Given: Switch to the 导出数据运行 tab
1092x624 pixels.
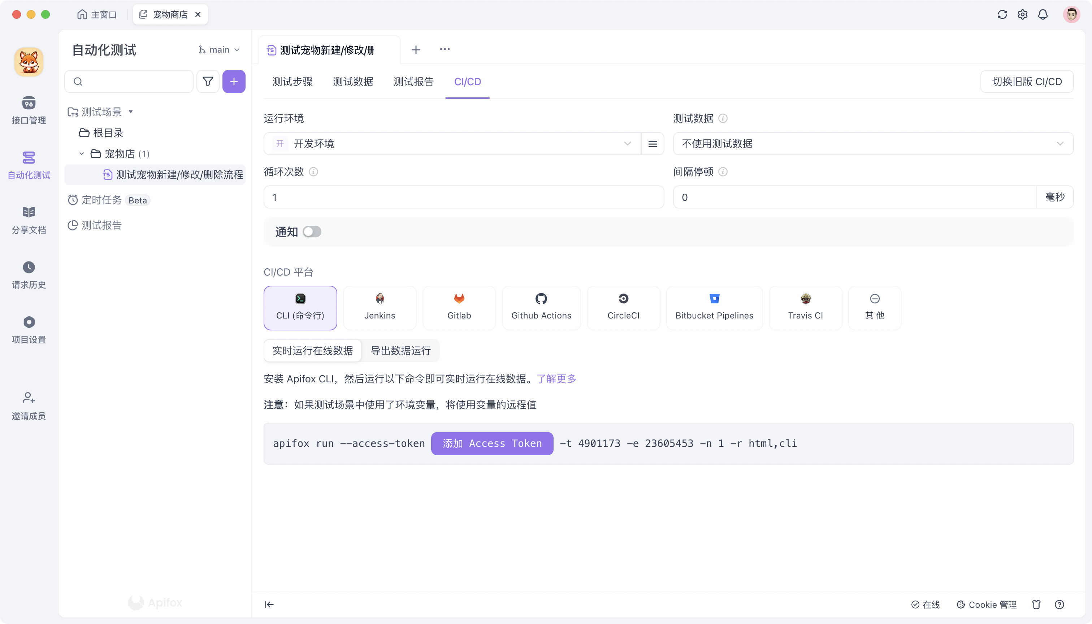Looking at the screenshot, I should pyautogui.click(x=400, y=351).
